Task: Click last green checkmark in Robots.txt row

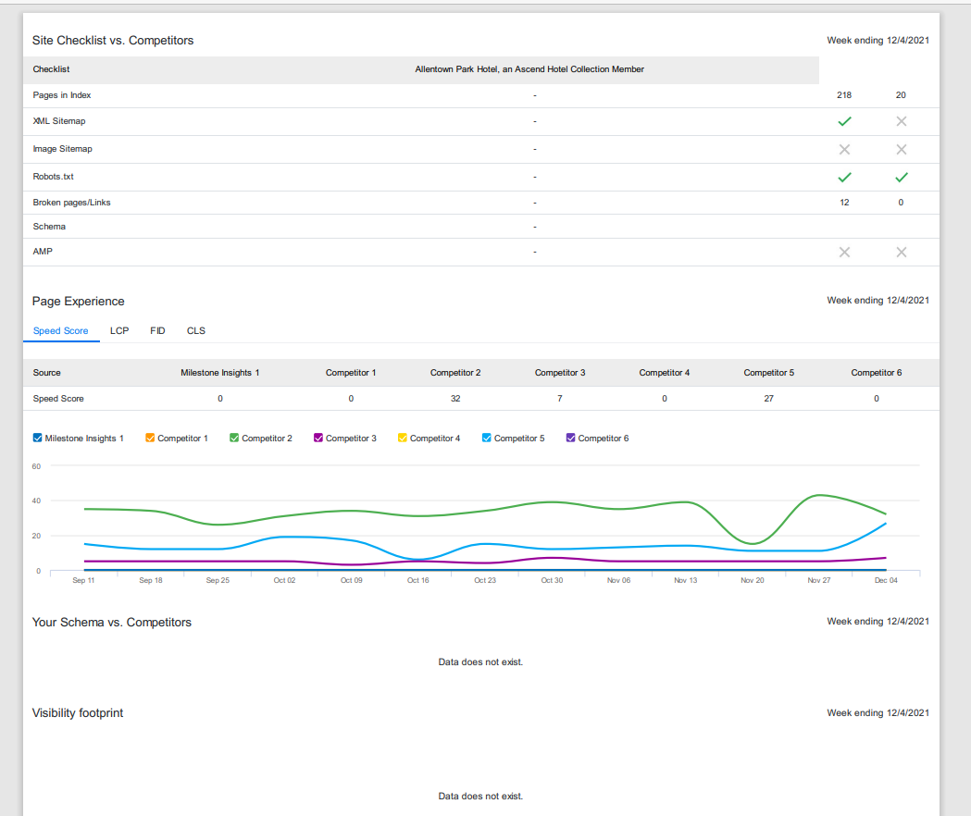Action: [x=901, y=177]
